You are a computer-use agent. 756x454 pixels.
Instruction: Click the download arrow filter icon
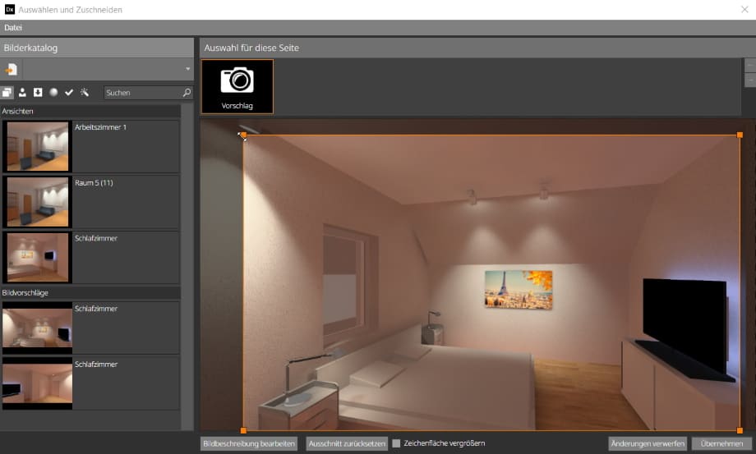click(38, 93)
